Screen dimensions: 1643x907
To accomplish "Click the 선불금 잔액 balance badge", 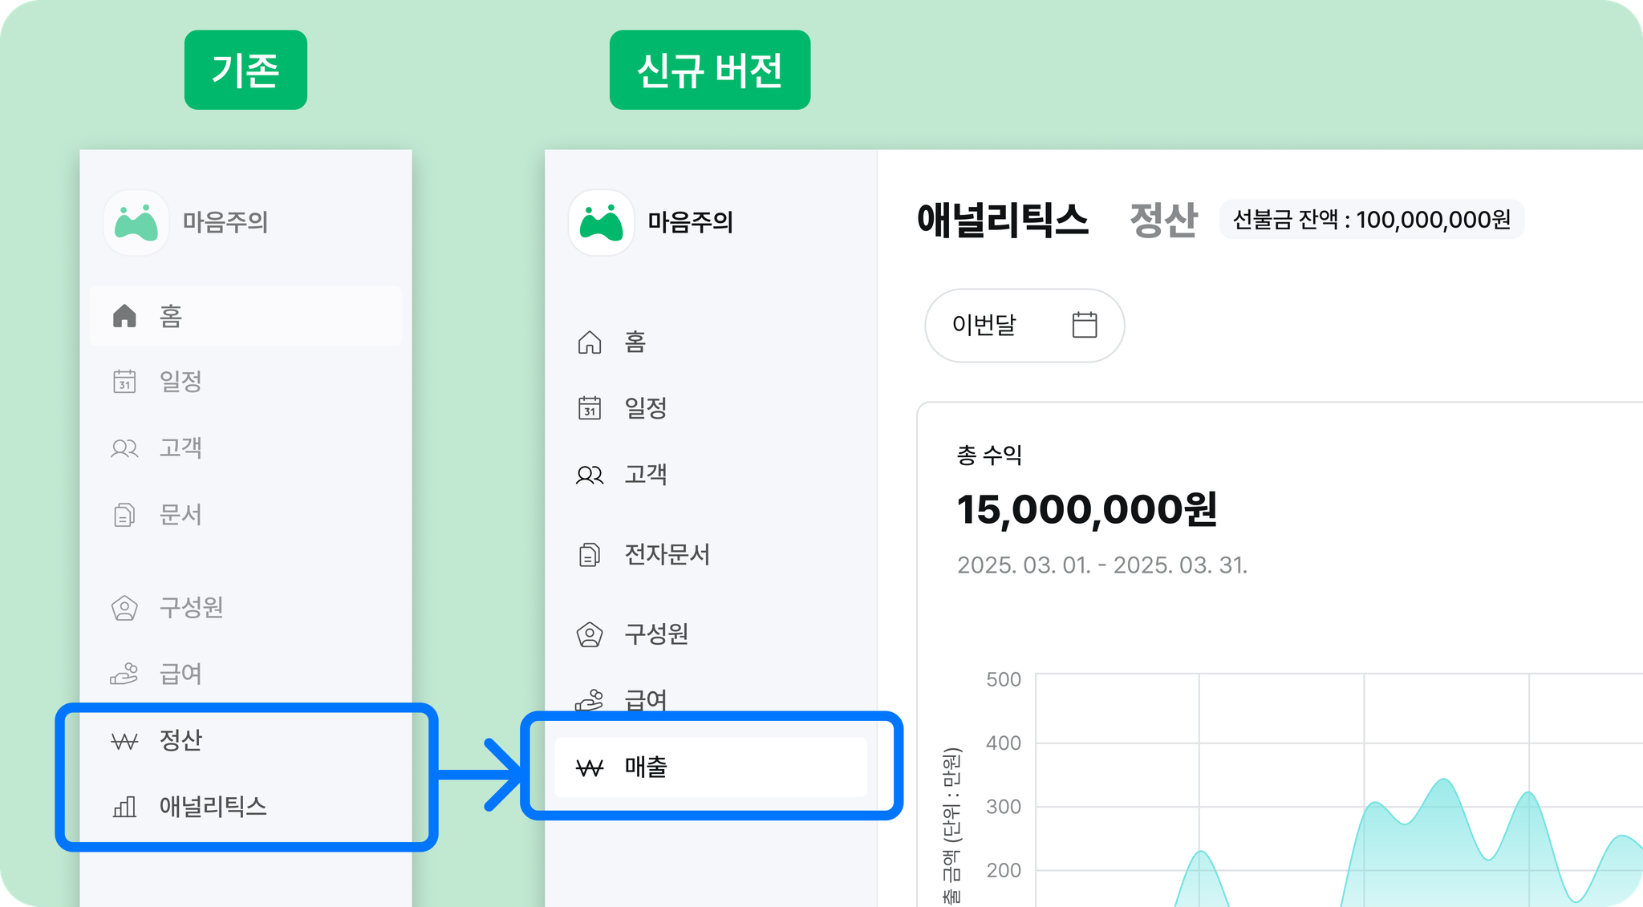I will click(x=1372, y=220).
